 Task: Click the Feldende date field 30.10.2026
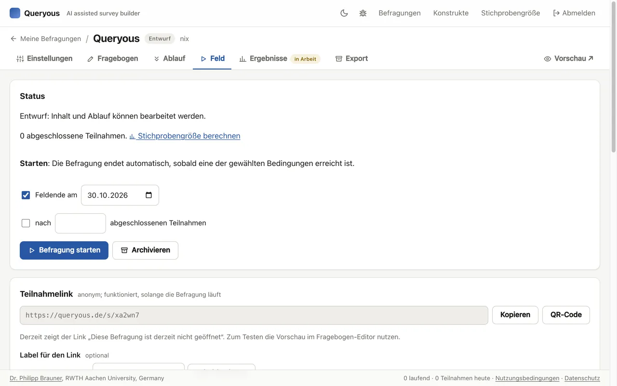pyautogui.click(x=120, y=195)
